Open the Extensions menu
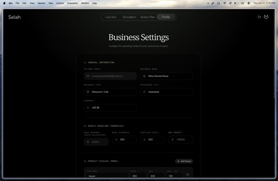 72,3
